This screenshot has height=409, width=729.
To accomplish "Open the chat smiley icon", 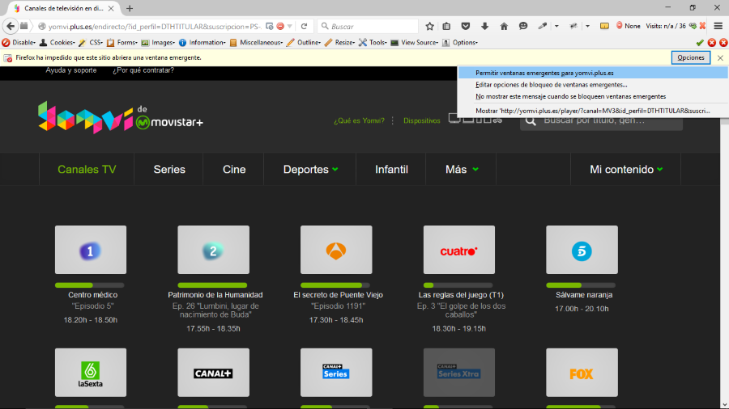I will [523, 27].
